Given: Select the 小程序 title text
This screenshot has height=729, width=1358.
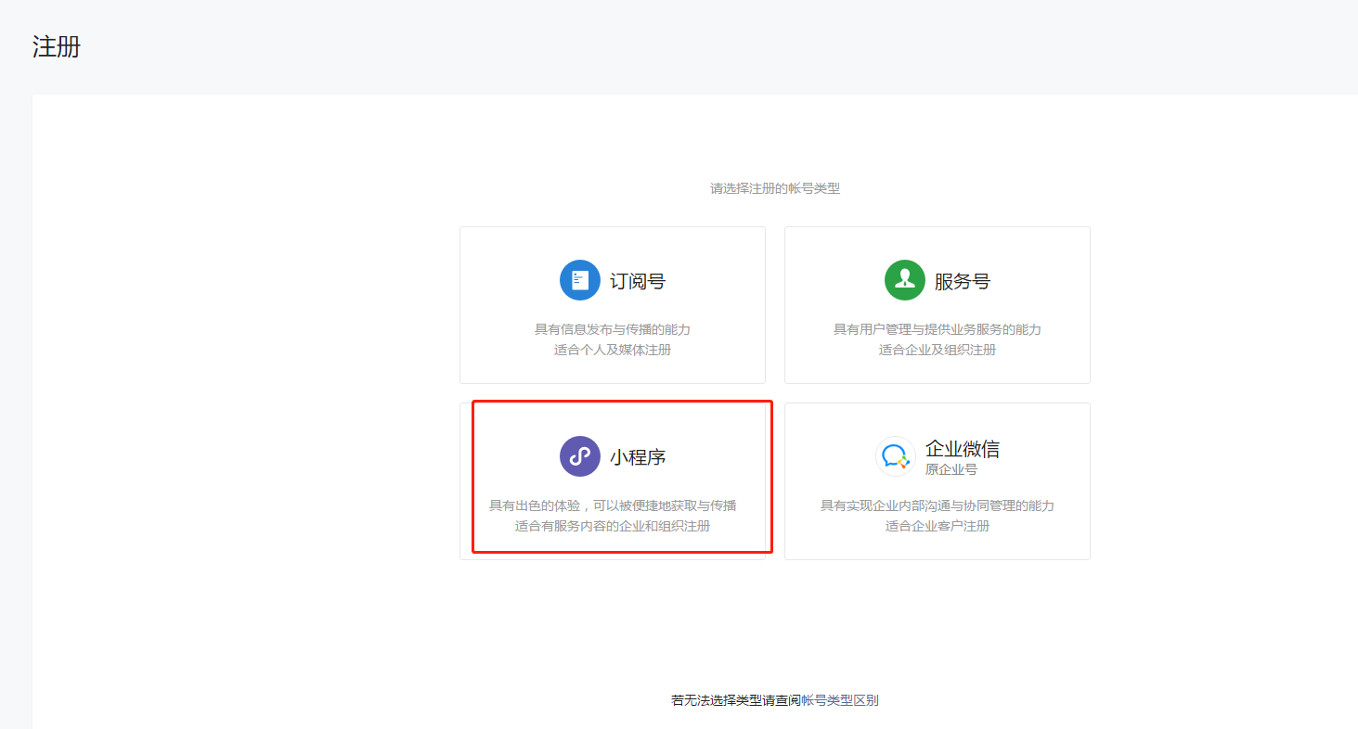Looking at the screenshot, I should pyautogui.click(x=638, y=457).
